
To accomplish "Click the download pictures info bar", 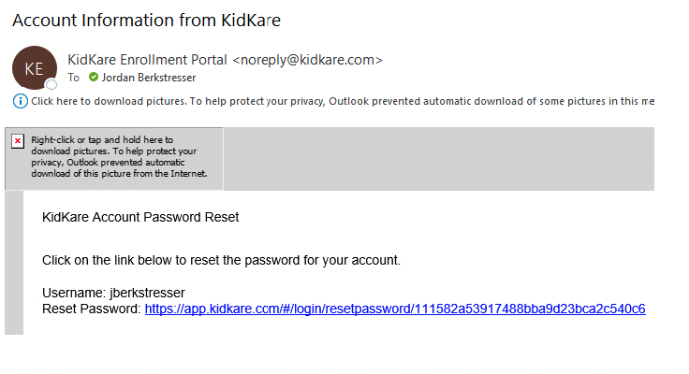I will tap(334, 101).
